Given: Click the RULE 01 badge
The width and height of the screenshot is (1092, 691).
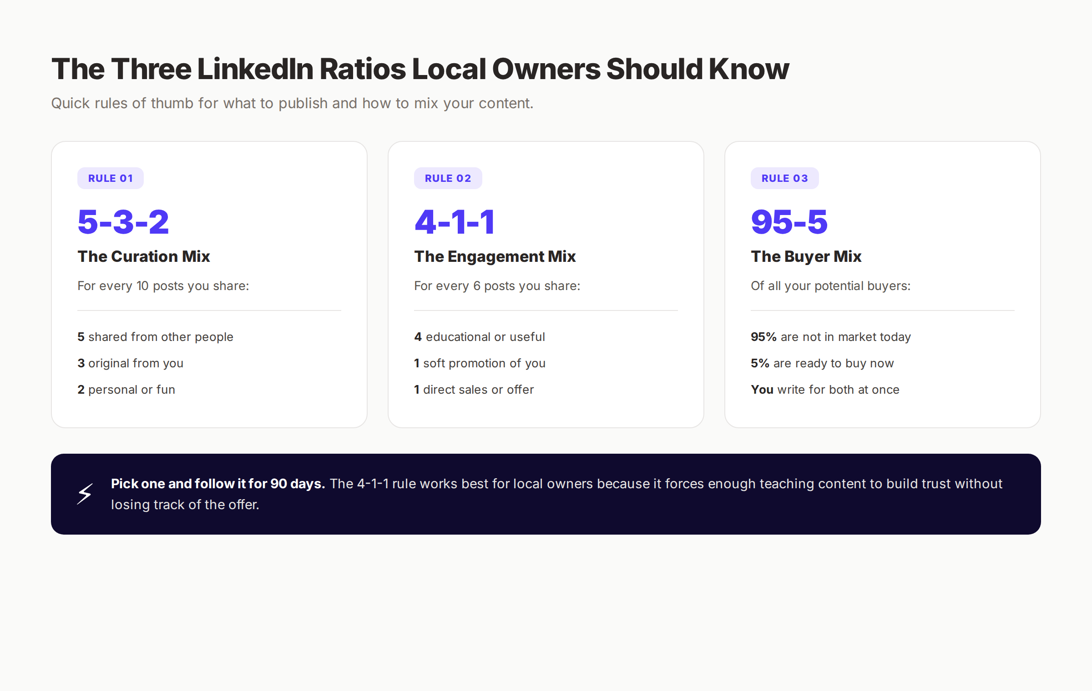Looking at the screenshot, I should (111, 178).
